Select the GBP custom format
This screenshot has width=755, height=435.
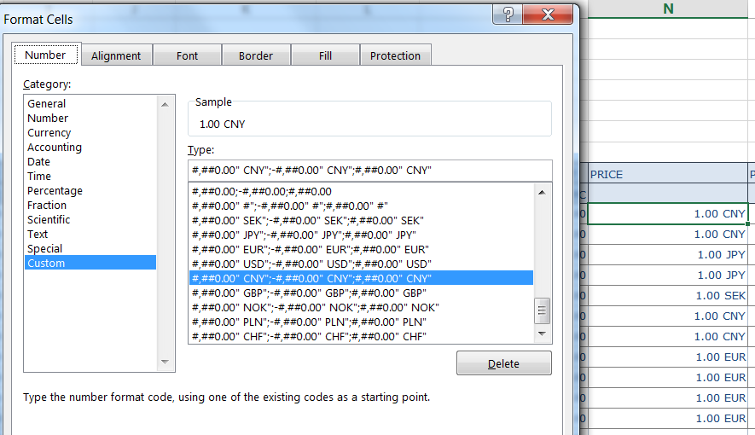click(361, 293)
